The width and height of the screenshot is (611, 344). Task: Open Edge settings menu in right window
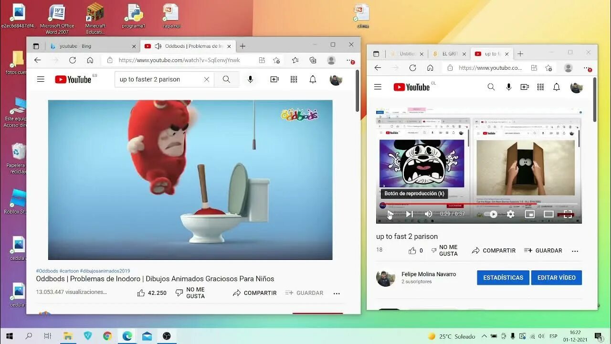coord(588,68)
